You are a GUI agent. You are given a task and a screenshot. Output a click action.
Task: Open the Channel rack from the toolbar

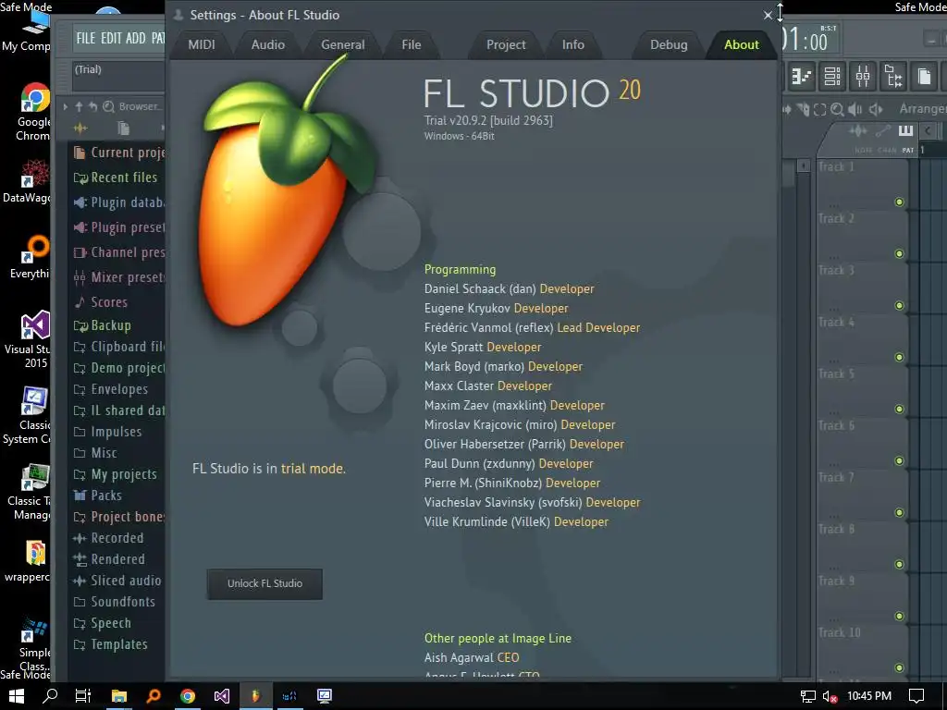(832, 77)
